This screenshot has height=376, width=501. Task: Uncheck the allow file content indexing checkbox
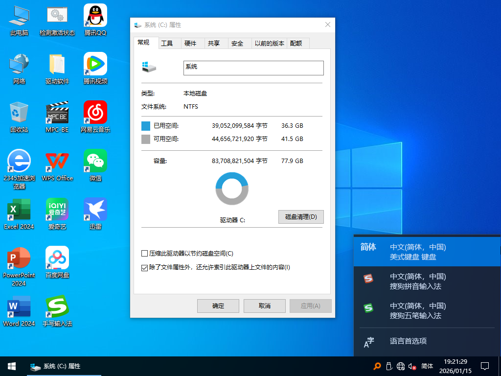click(145, 268)
